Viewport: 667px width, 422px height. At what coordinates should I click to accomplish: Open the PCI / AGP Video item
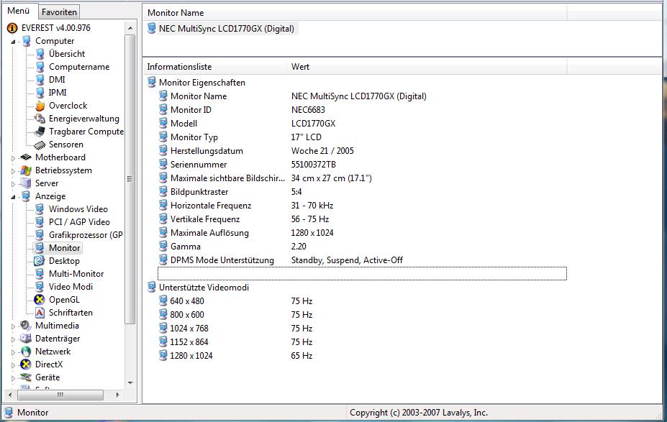tap(79, 222)
